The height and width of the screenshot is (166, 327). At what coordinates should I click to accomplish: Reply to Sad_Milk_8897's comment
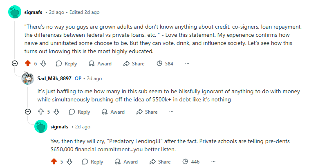point(79,112)
